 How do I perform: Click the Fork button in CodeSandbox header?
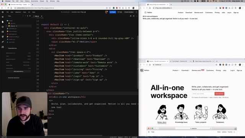(120, 12)
